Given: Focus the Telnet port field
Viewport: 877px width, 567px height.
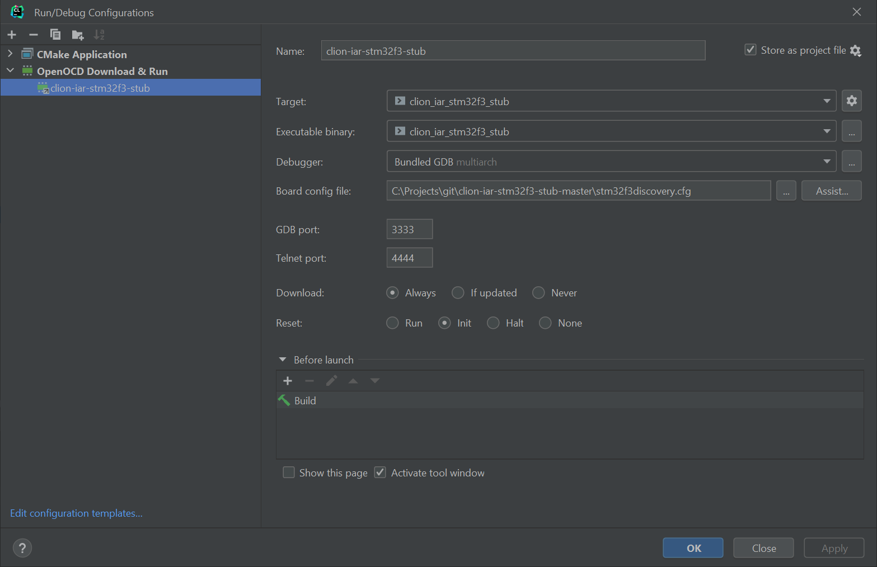Looking at the screenshot, I should (410, 258).
